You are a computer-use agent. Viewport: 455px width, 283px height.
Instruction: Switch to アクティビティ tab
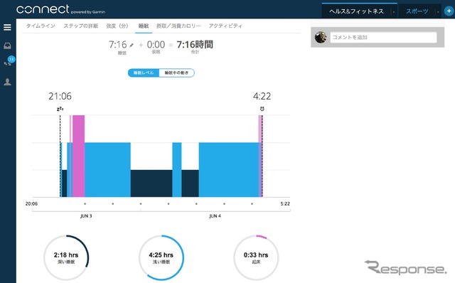(x=225, y=26)
